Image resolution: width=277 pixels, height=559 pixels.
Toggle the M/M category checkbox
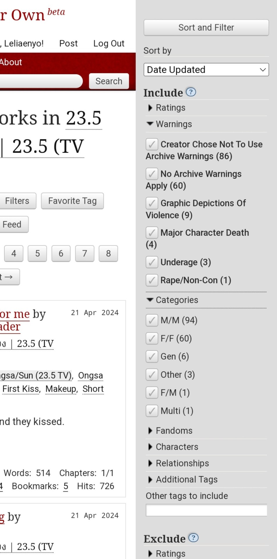(152, 320)
